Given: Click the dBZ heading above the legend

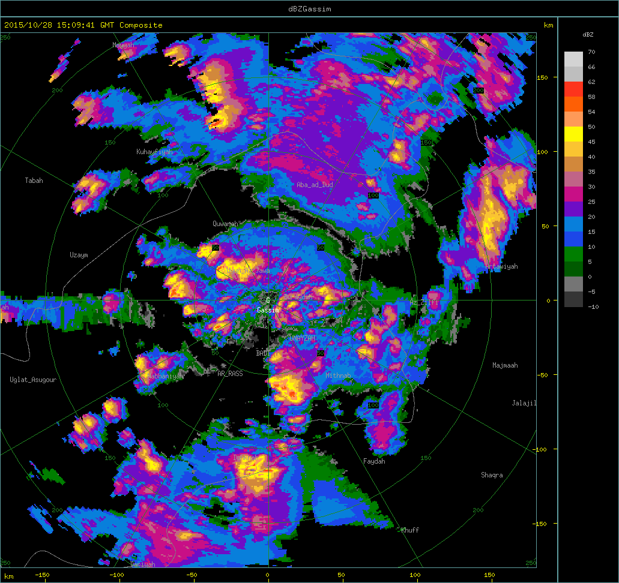Looking at the screenshot, I should (588, 35).
